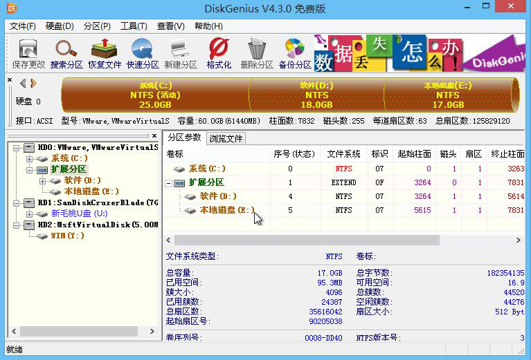This screenshot has height=360, width=531.
Task: Click the drive icon beside 软件(D:) in table
Action: pos(190,196)
